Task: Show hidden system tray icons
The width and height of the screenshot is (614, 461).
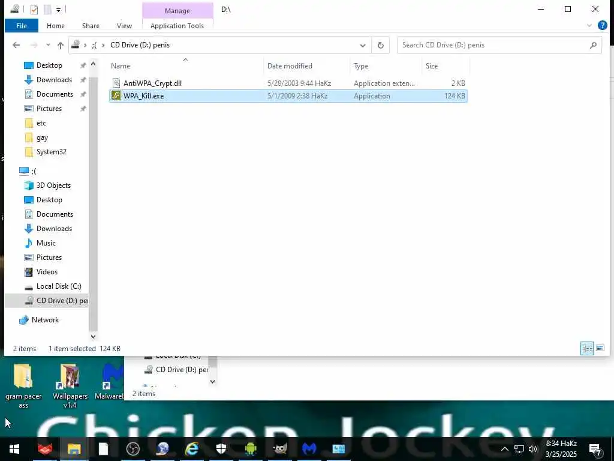Action: pos(505,449)
